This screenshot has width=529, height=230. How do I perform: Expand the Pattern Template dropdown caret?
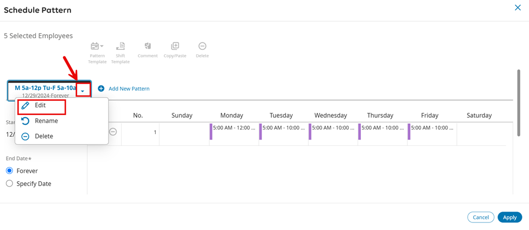tap(102, 47)
